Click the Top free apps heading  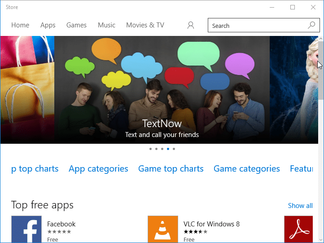[42, 205]
